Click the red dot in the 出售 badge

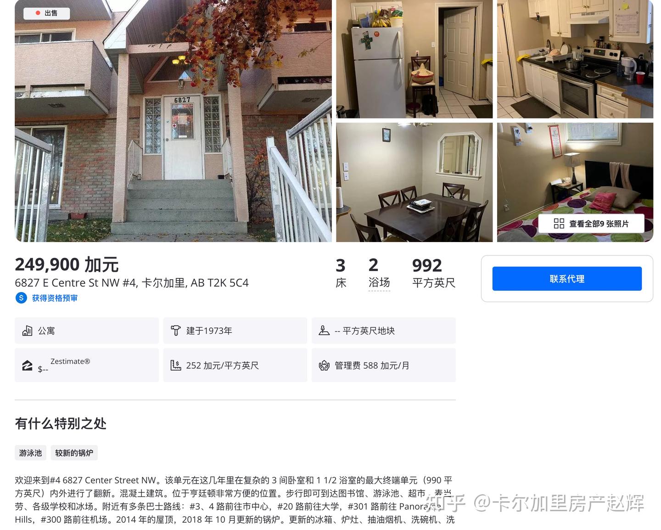coord(38,13)
